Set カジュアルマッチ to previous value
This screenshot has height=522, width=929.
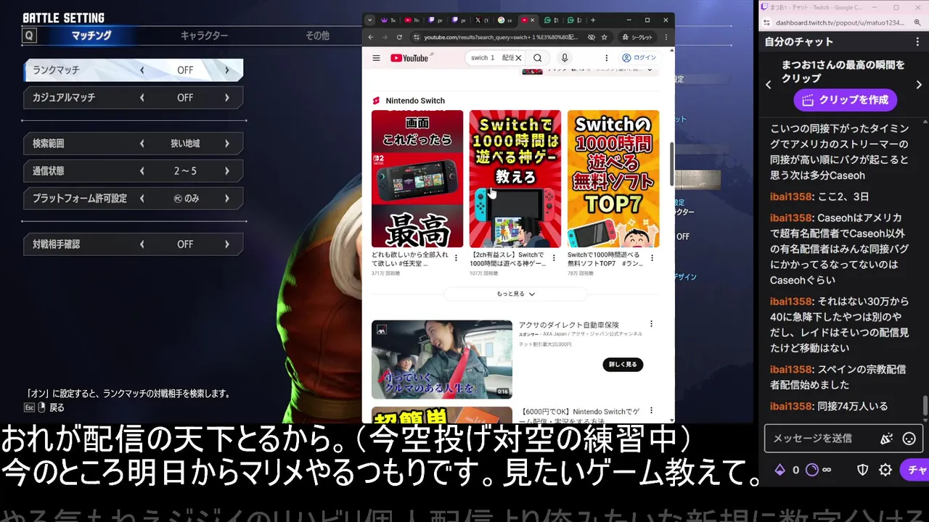142,97
